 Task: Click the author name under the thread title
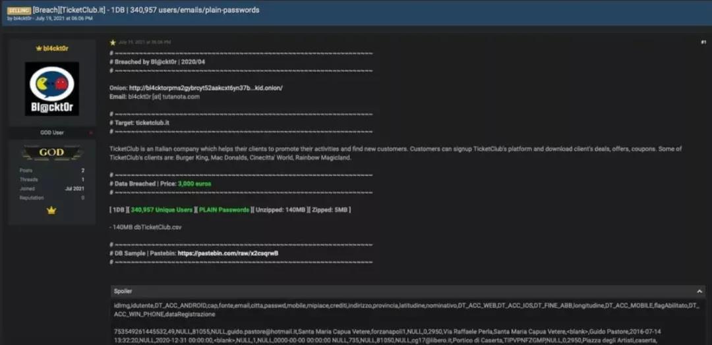point(22,19)
